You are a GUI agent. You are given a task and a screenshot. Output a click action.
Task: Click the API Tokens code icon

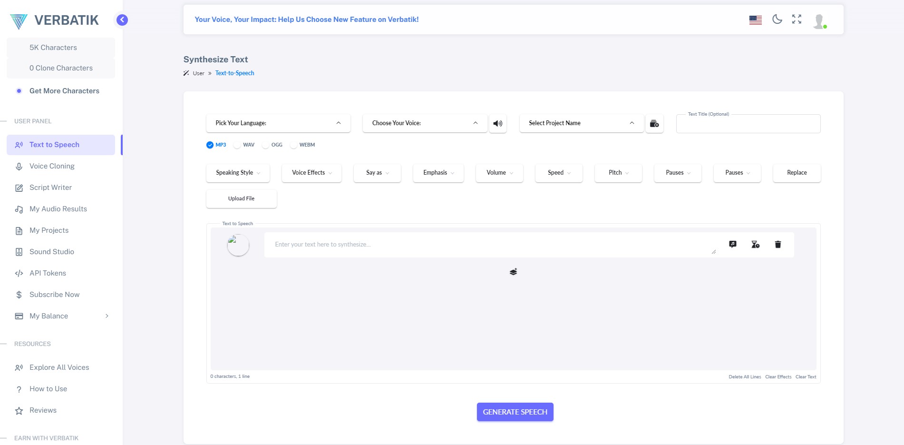(19, 274)
